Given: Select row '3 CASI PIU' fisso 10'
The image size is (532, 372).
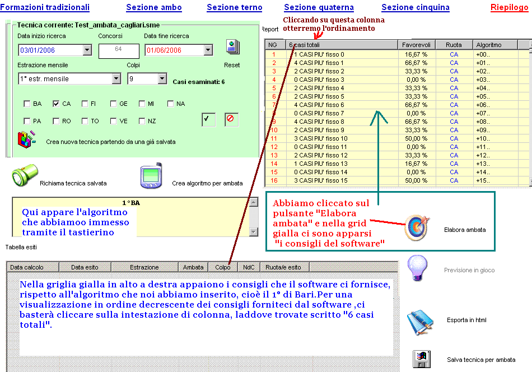Looking at the screenshot, I should pos(396,138).
